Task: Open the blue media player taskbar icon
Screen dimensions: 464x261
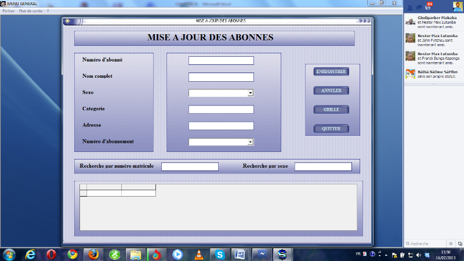Action: point(177,255)
